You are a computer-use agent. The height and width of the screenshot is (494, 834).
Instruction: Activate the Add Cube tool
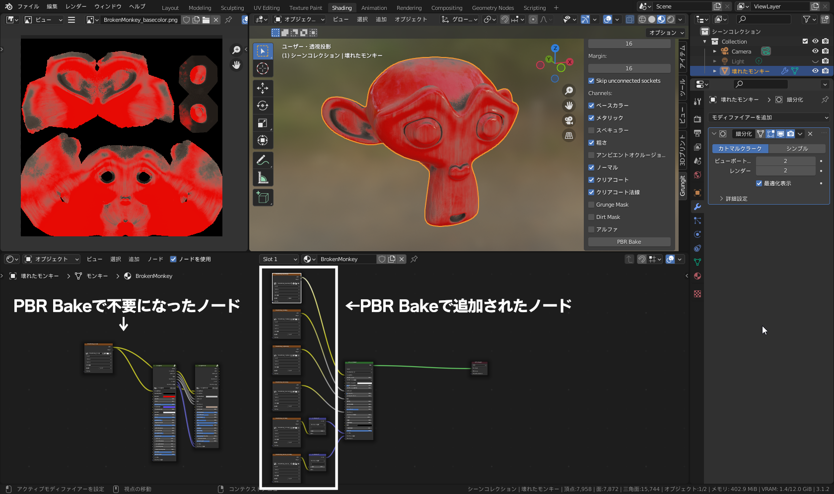click(x=263, y=197)
